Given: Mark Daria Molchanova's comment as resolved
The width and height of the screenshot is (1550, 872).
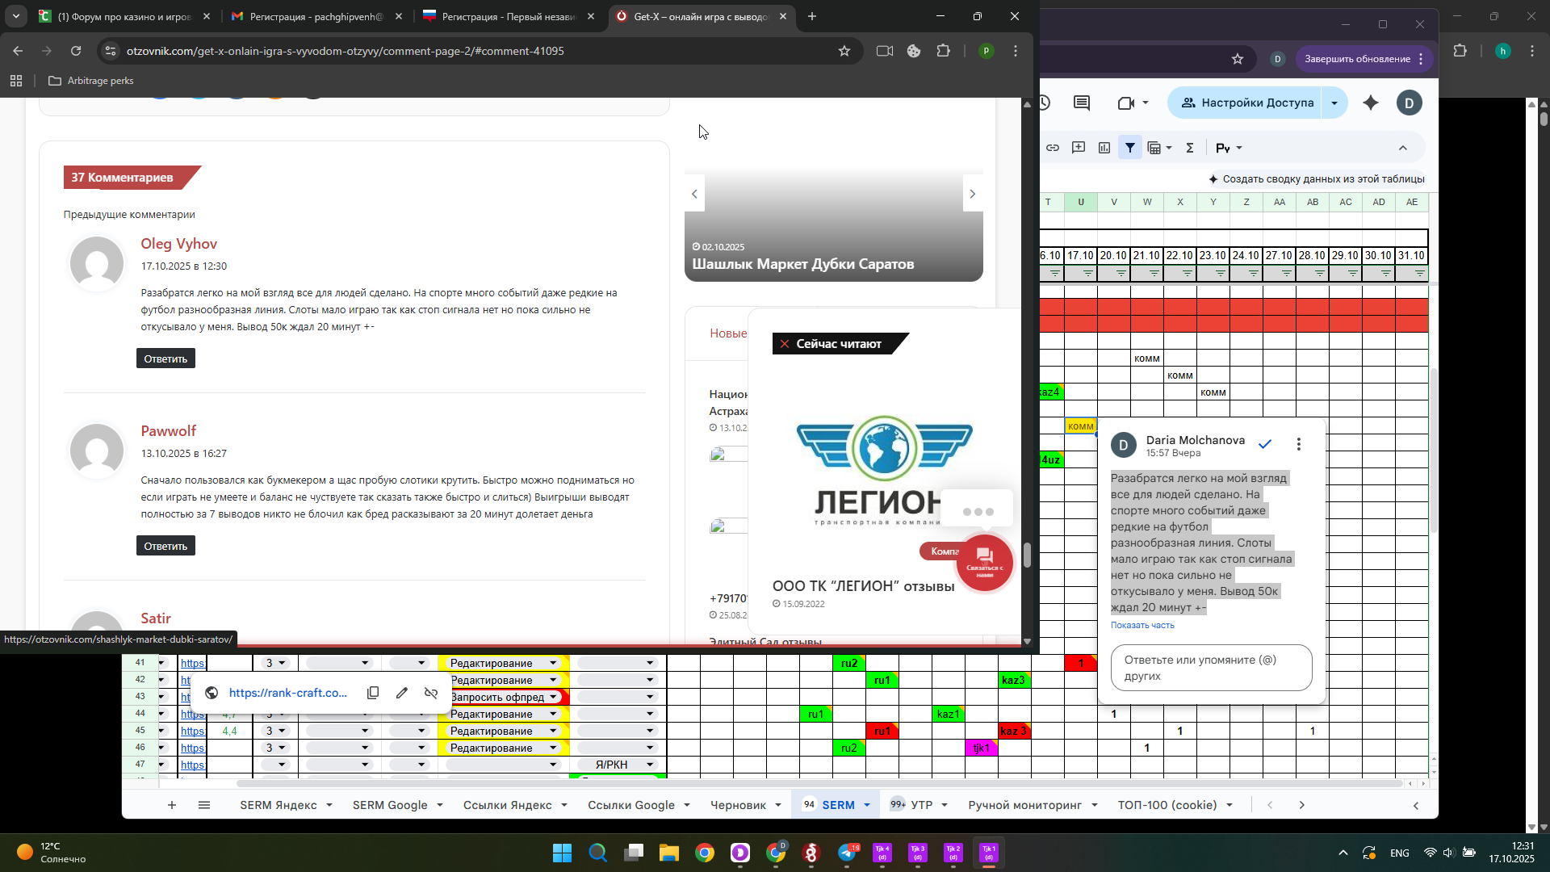Looking at the screenshot, I should click(x=1265, y=444).
